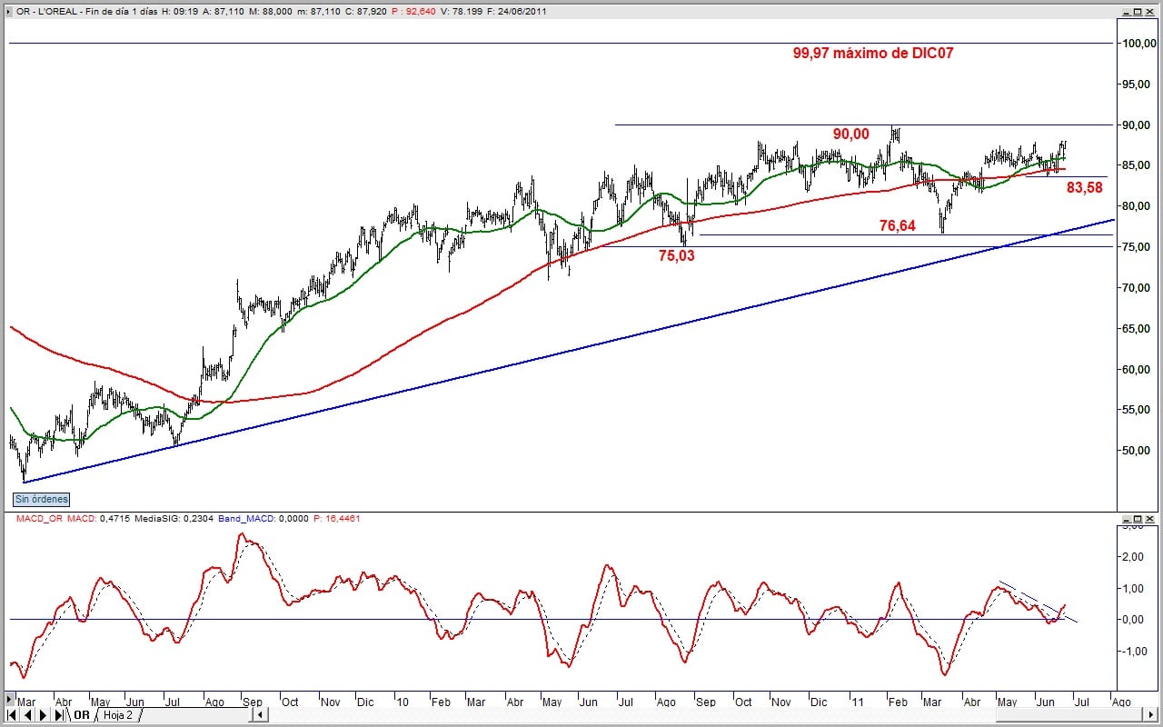Go to the next sheet with the arrow
Viewport: 1163px width, 727px height.
coord(42,715)
